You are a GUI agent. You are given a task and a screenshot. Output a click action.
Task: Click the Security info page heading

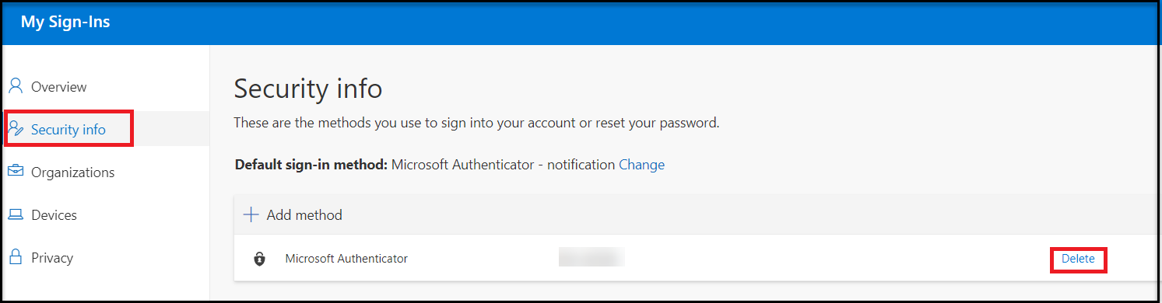[x=308, y=89]
